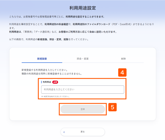
Task: Click the 新規登録する利用用途を入力してください instruction line
Action: [45, 70]
